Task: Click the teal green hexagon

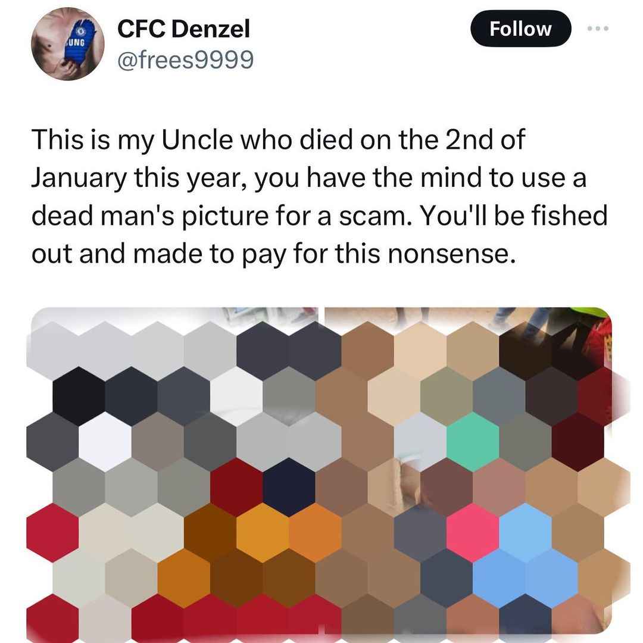Action: [x=472, y=442]
